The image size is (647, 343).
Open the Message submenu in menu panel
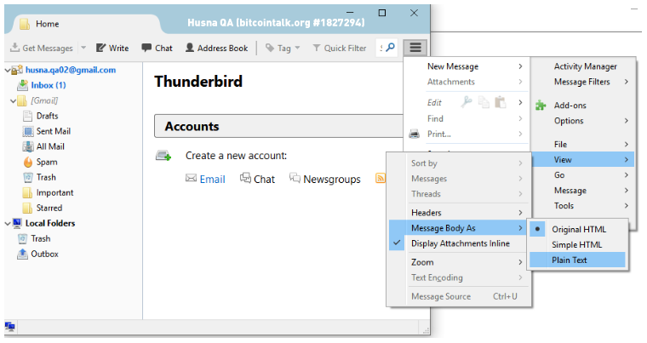583,191
